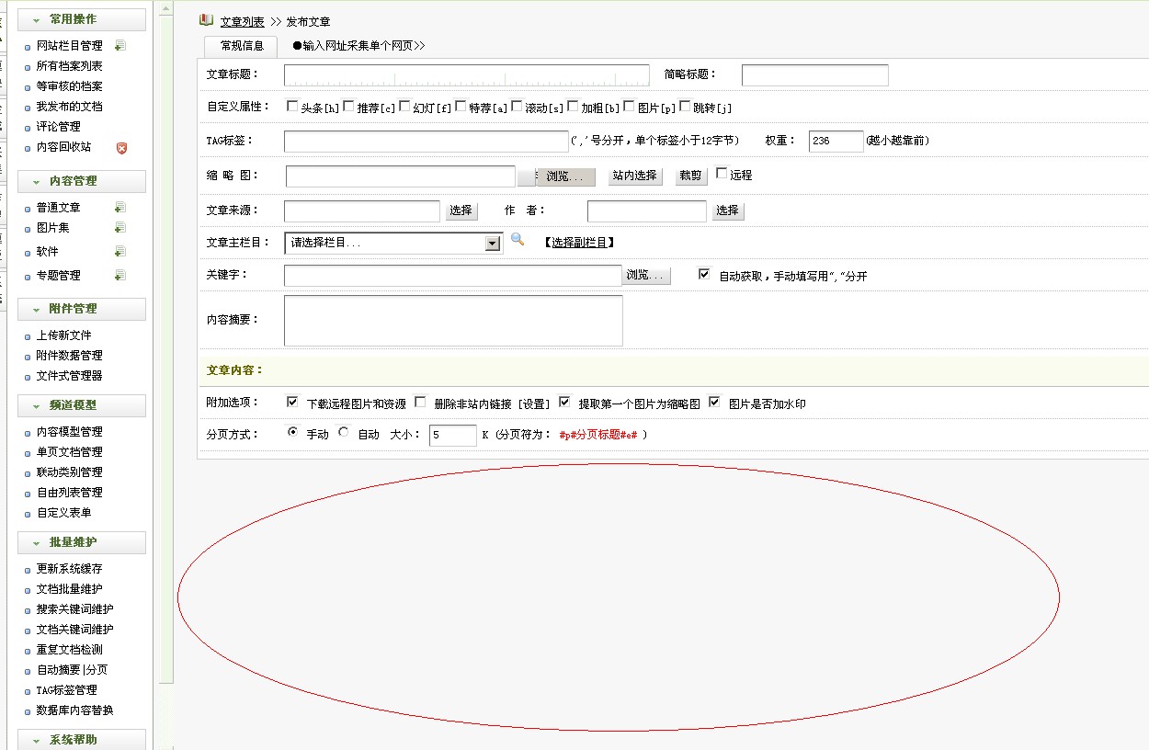Open 上传新文件 menu item
Image resolution: width=1149 pixels, height=750 pixels.
[x=64, y=335]
